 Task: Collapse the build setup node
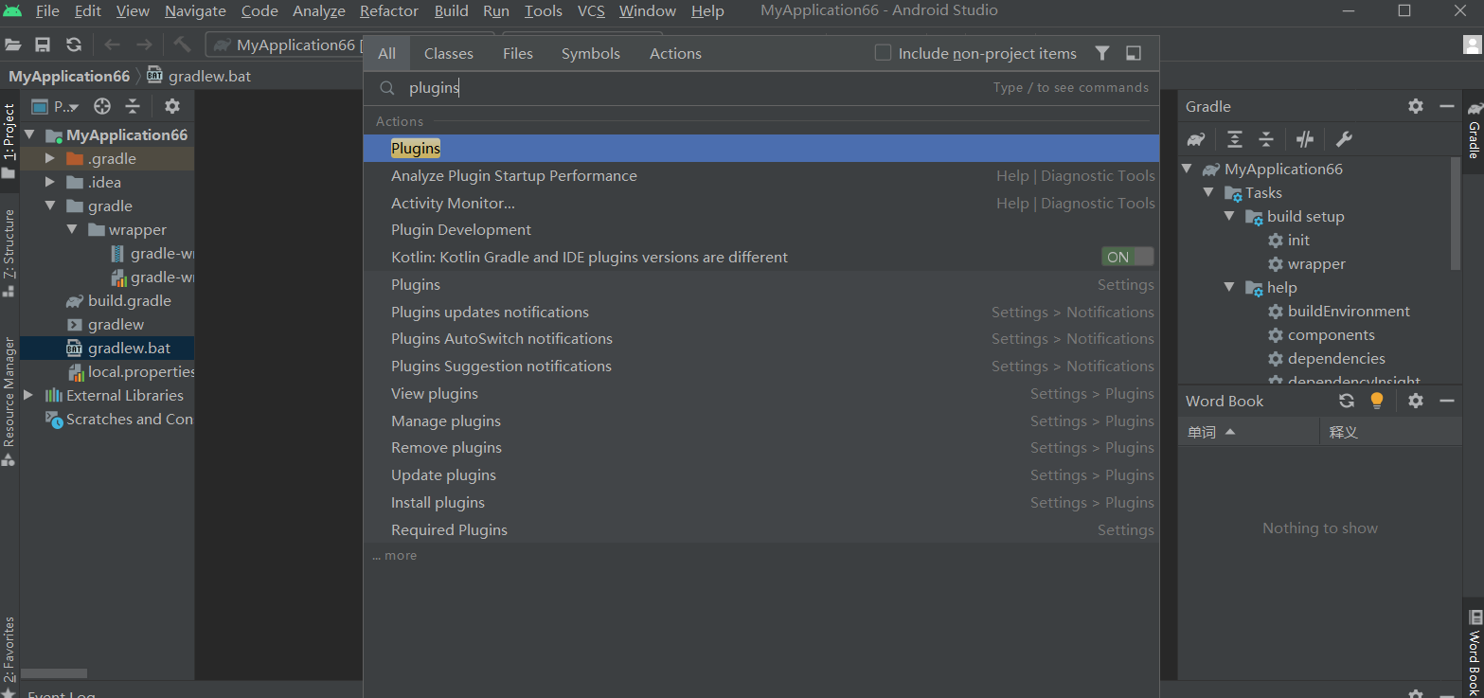click(1229, 217)
